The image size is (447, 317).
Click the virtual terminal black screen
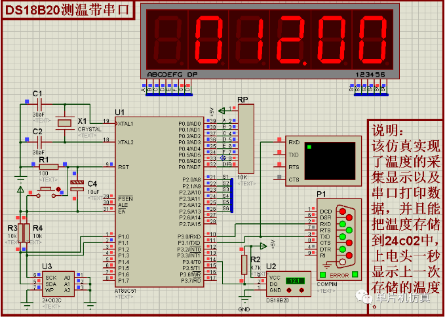pos(330,161)
